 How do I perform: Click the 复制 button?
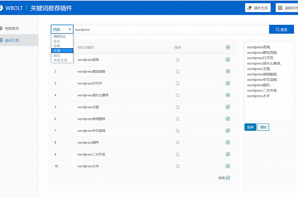click(250, 127)
